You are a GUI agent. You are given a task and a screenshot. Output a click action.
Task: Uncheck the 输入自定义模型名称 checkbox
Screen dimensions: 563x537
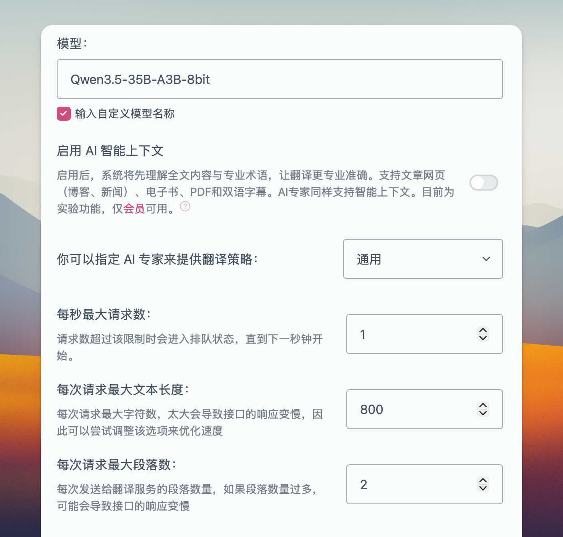64,113
